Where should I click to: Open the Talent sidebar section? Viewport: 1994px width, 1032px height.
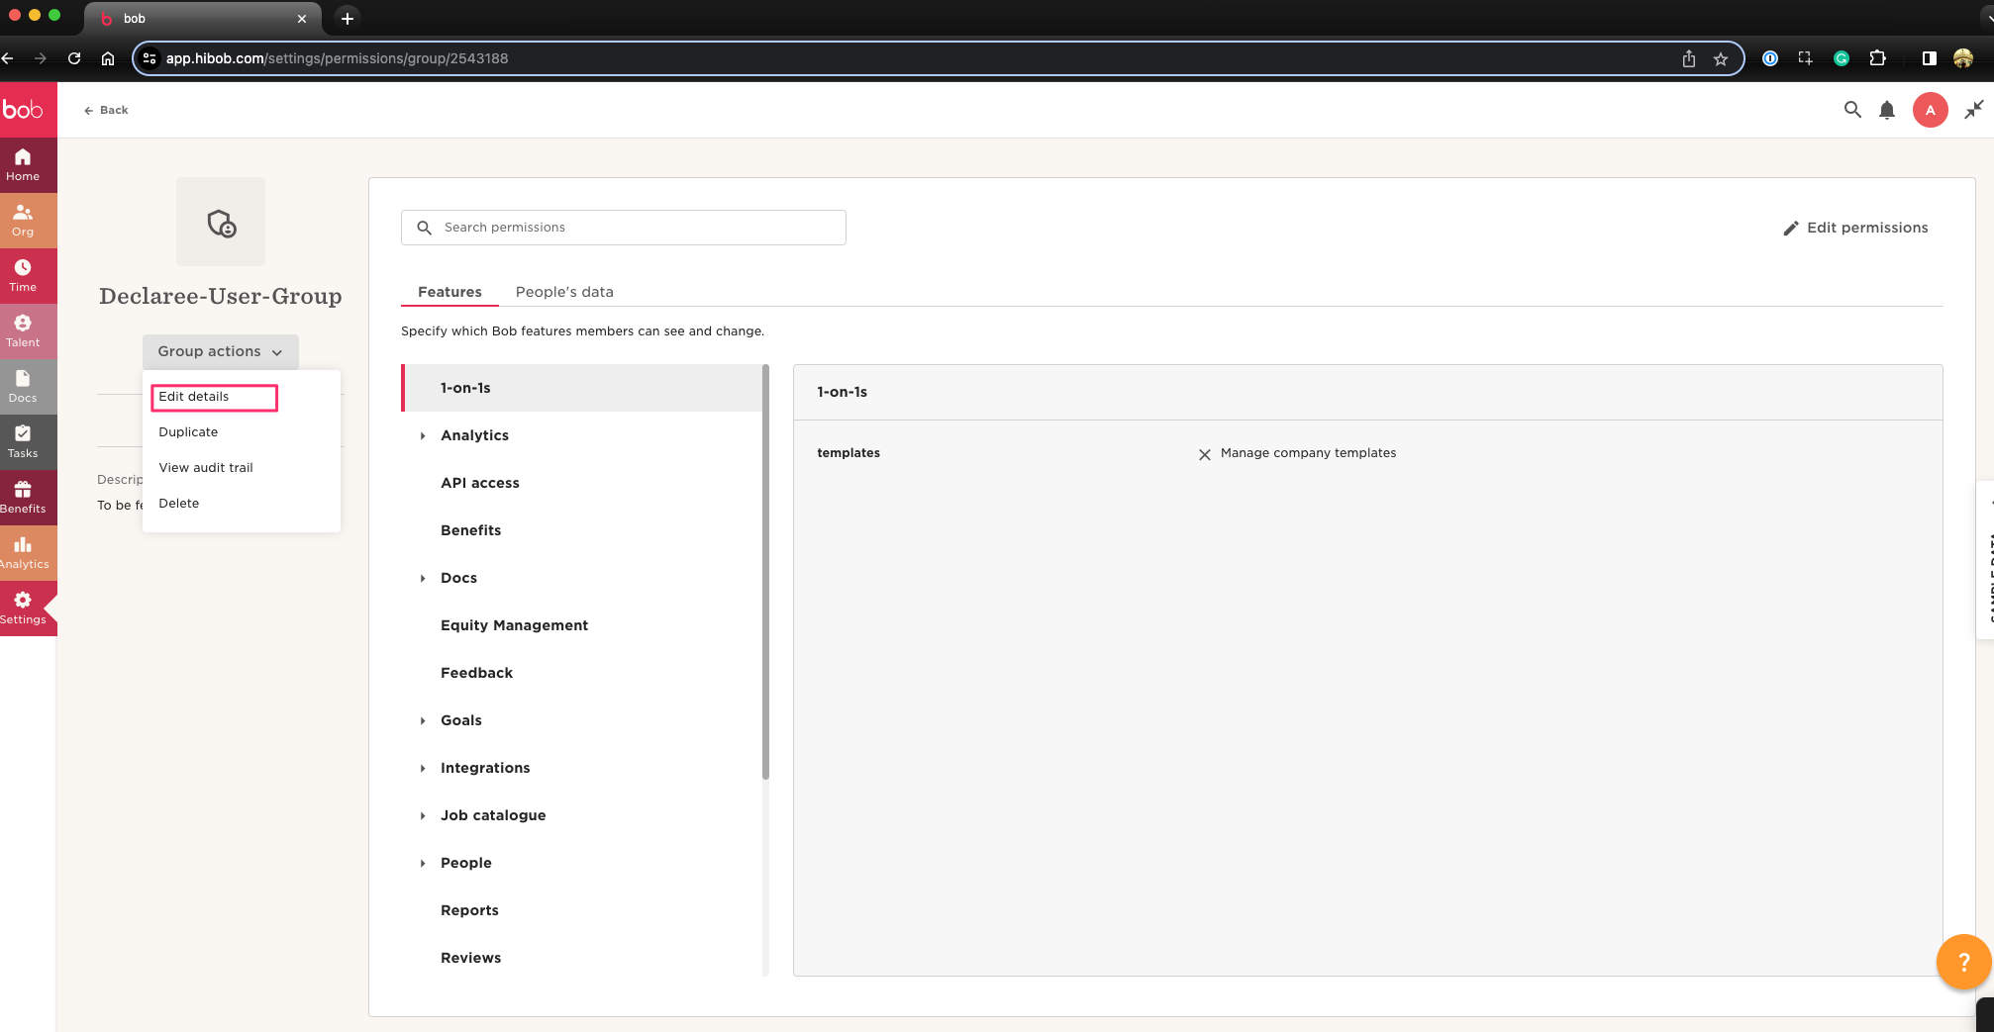23,330
